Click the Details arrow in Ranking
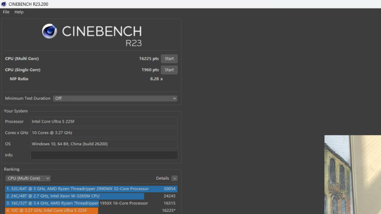This screenshot has width=381, height=214. (x=175, y=179)
